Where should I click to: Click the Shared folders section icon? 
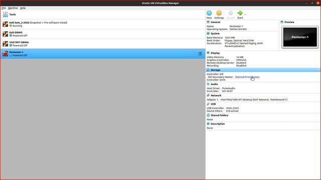pyautogui.click(x=208, y=115)
